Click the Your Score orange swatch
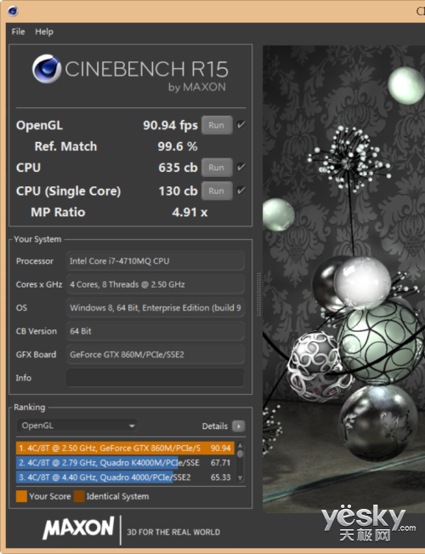Image resolution: width=425 pixels, height=554 pixels. click(x=21, y=496)
